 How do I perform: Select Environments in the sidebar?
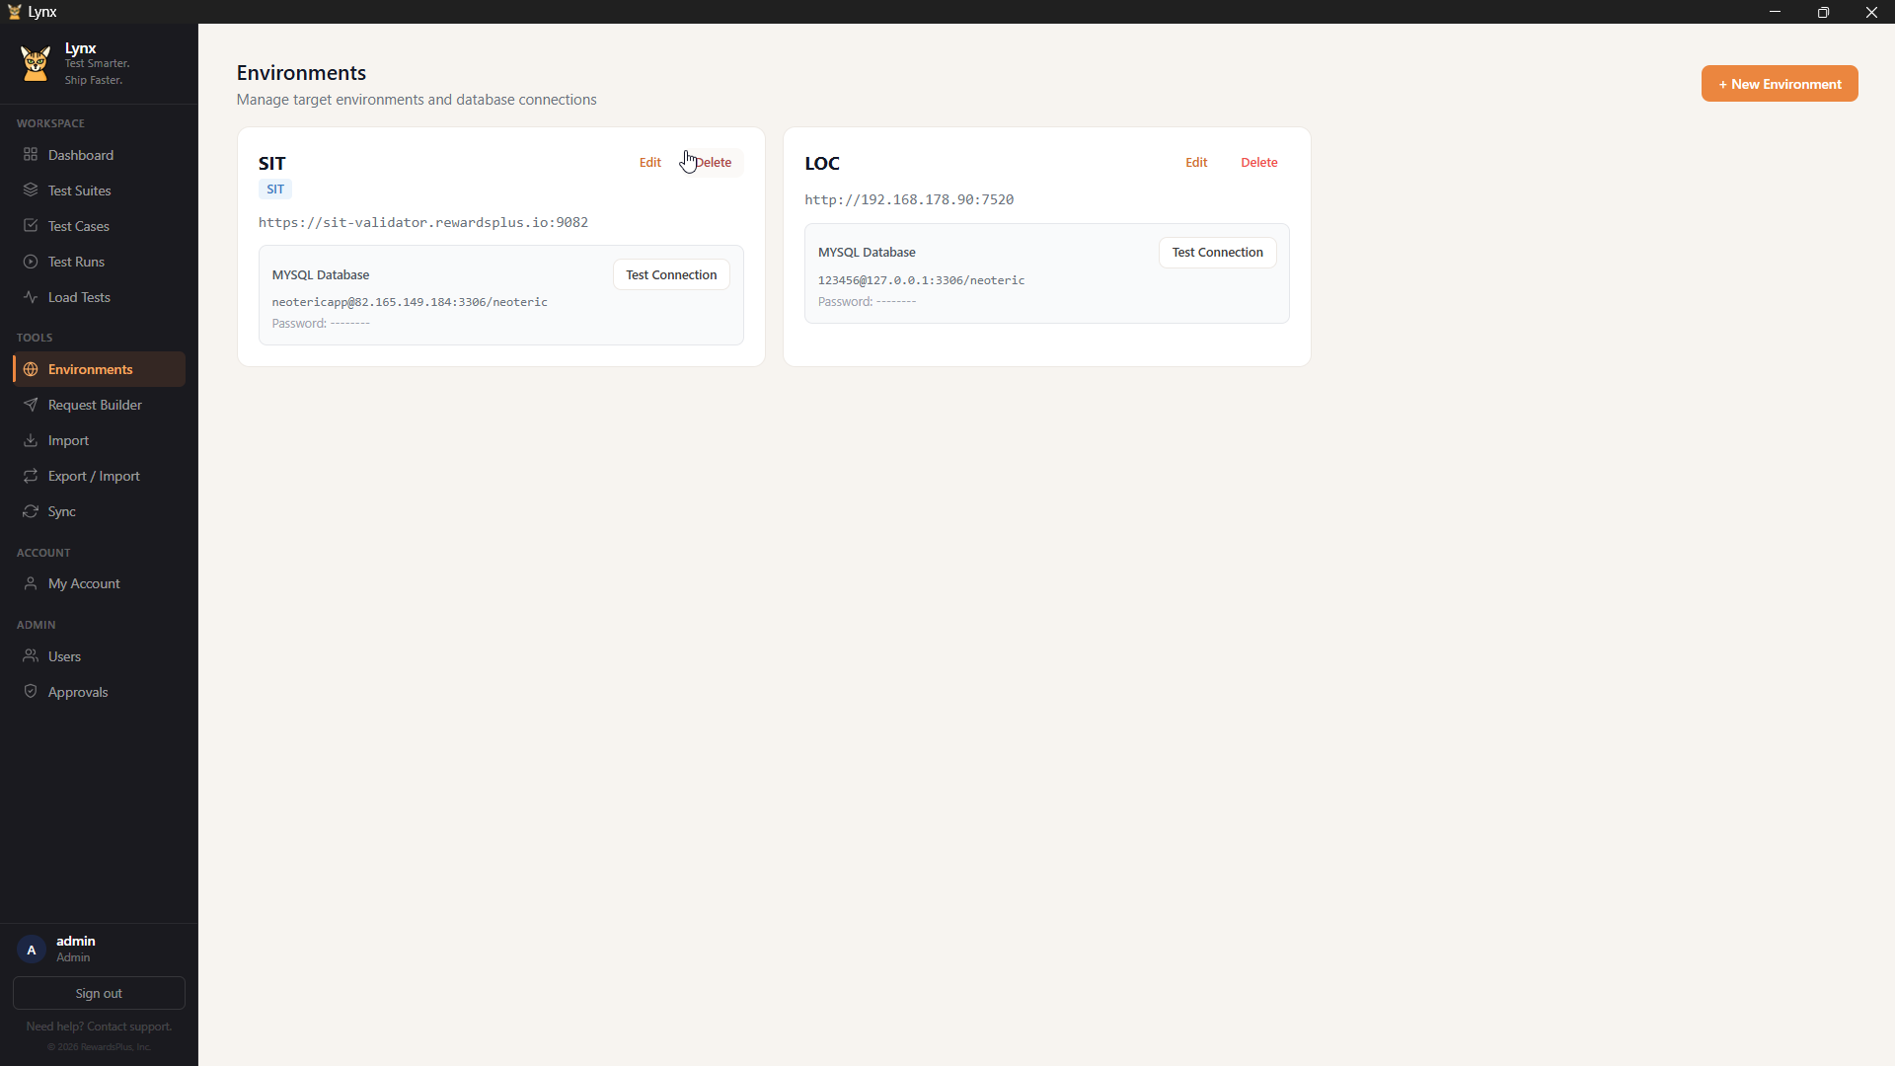point(90,369)
